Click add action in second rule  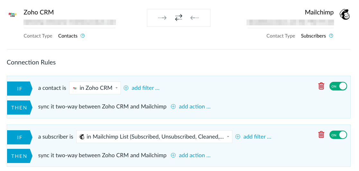[191, 155]
